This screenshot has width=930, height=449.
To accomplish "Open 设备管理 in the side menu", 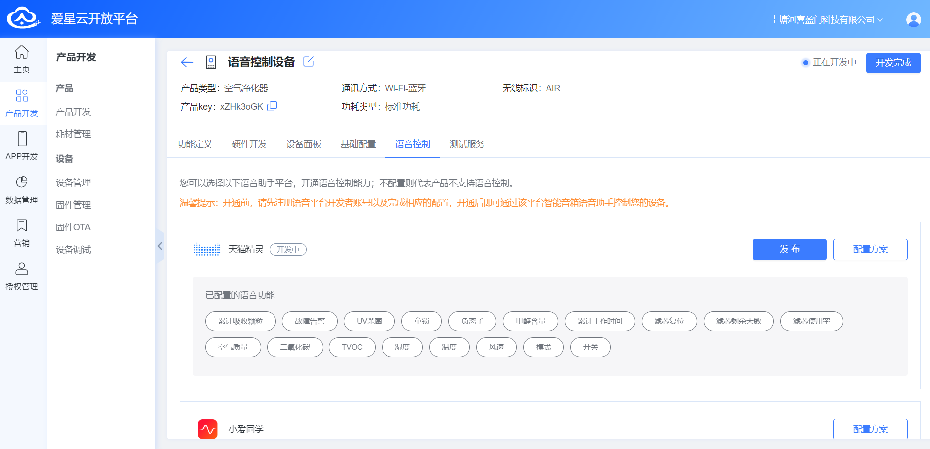I will pyautogui.click(x=73, y=183).
